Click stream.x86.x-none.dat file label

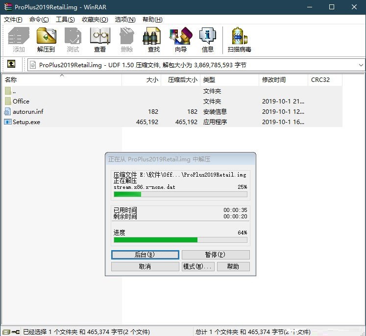point(144,187)
